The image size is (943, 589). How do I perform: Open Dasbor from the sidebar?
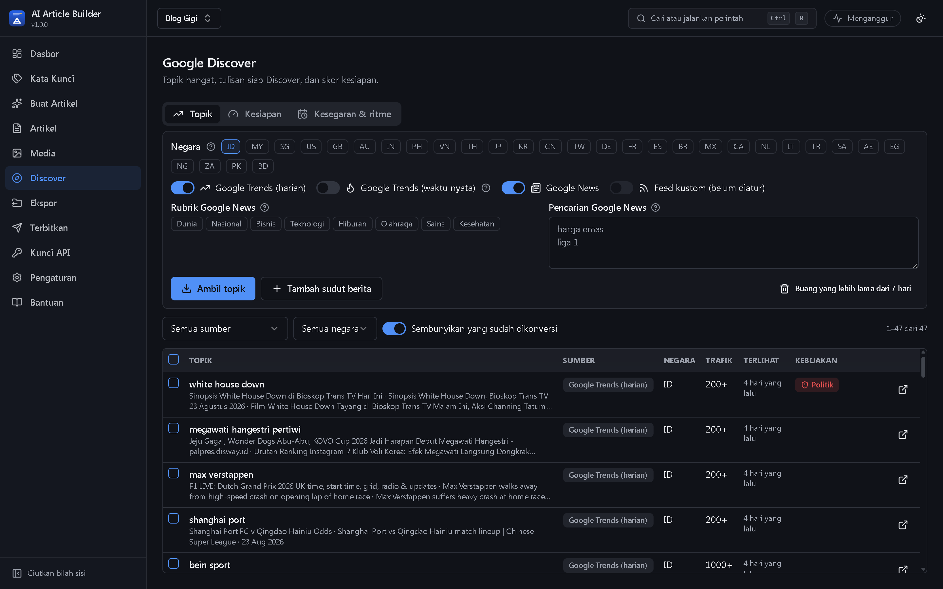[73, 54]
